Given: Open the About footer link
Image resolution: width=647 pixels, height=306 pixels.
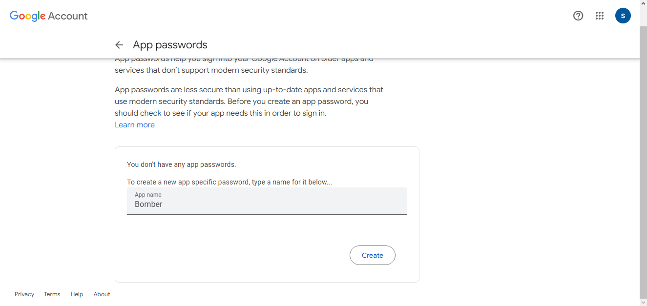Looking at the screenshot, I should click(x=102, y=294).
